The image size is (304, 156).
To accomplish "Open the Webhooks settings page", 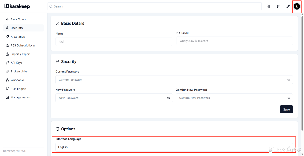I will 17,80.
